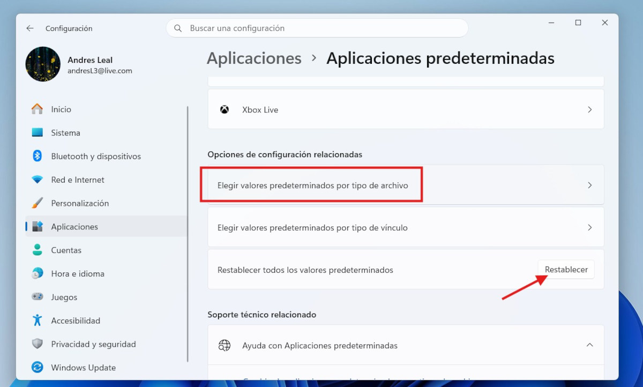Screen dimensions: 643x387
Task: Select the Privacidad y seguridad shield icon
Action: [x=37, y=344]
